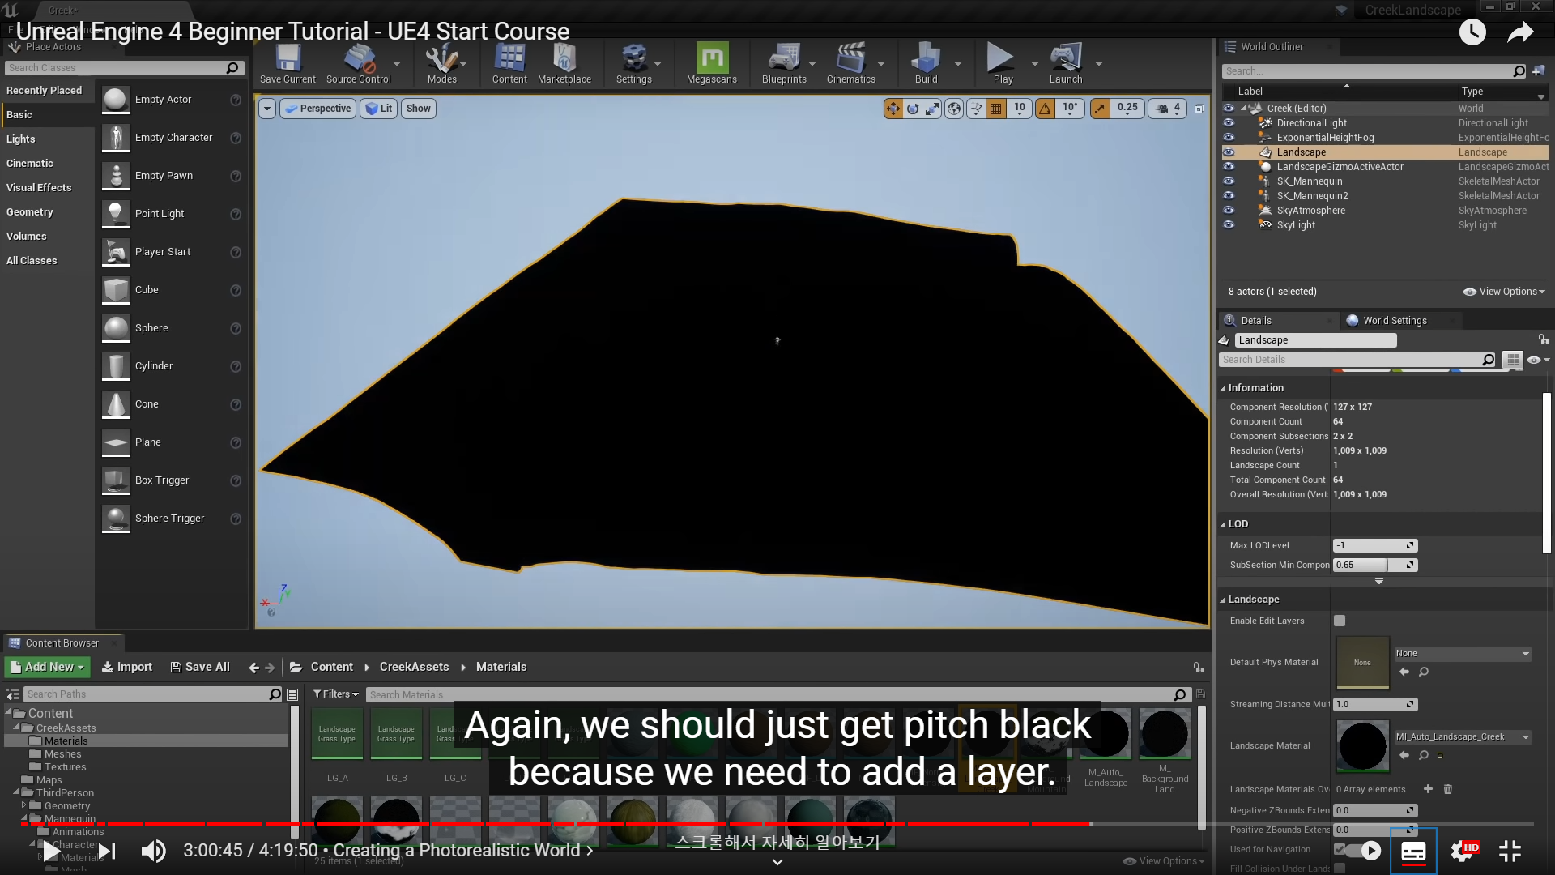Enable the Edit Layers checkbox

tap(1340, 621)
